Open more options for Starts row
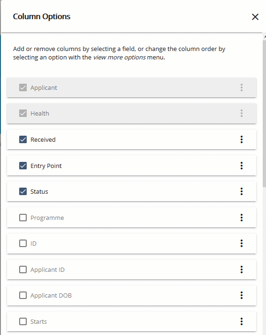 point(241,321)
